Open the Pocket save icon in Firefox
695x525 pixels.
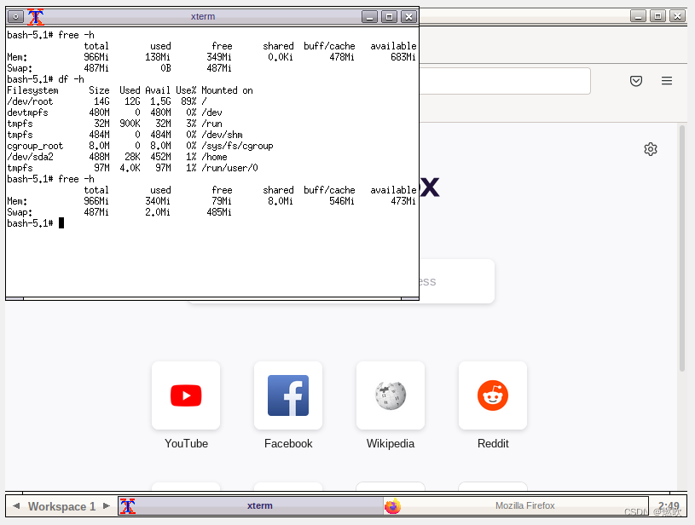tap(636, 81)
